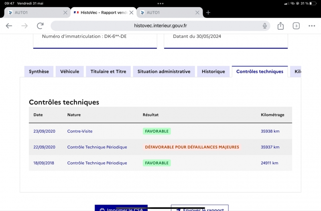Click the DÉFAVORABLE POUR DÉFAILLANCES MAJEURES badge
Viewport: 321px width, 211px height.
point(192,147)
